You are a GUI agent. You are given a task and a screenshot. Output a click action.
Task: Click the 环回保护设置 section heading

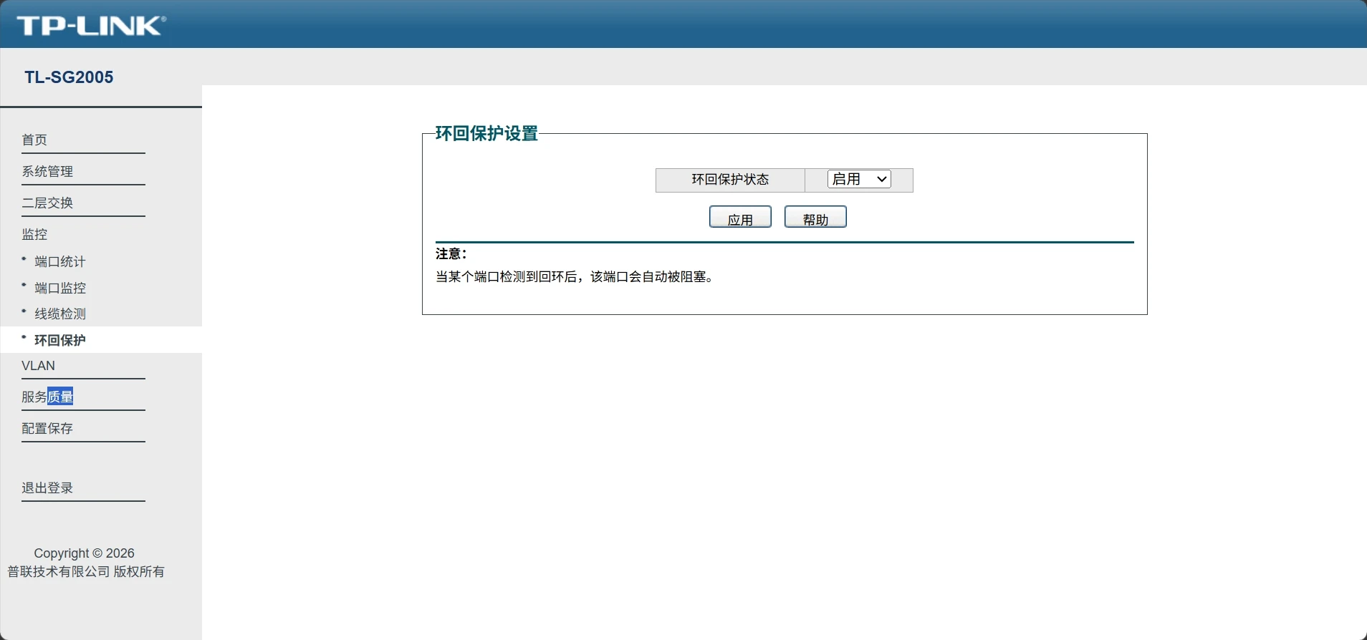point(486,134)
